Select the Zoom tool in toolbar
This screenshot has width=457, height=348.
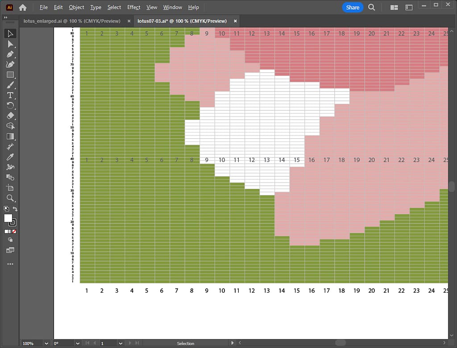coord(10,198)
